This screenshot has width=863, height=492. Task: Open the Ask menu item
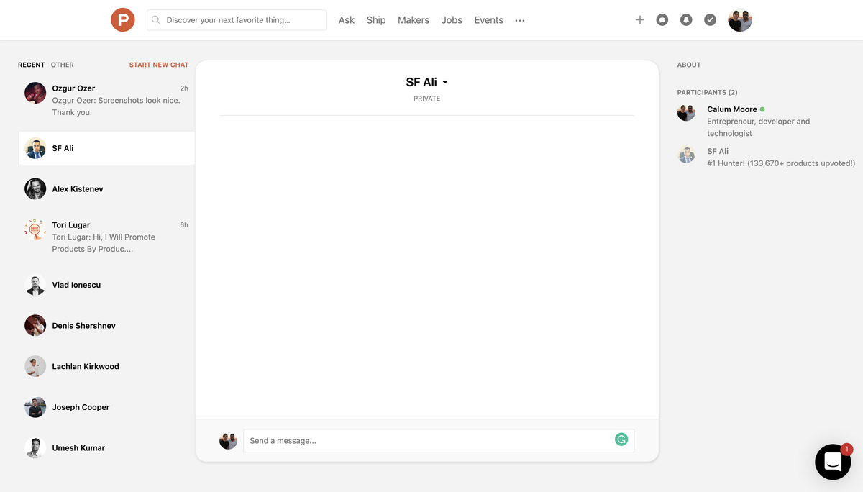pos(347,20)
